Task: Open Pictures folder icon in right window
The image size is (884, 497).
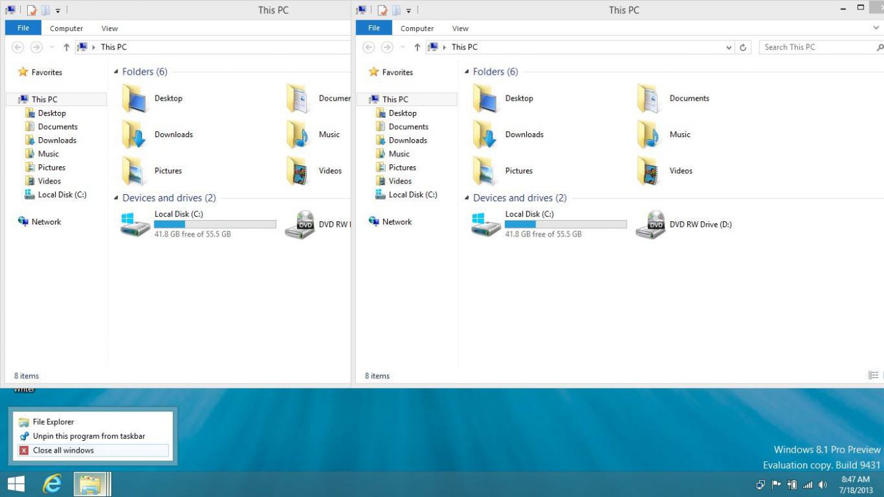Action: (x=486, y=171)
